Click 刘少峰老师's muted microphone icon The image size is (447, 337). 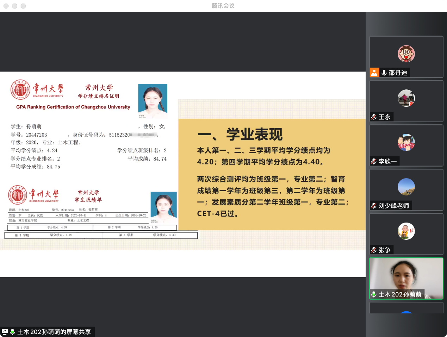[374, 206]
